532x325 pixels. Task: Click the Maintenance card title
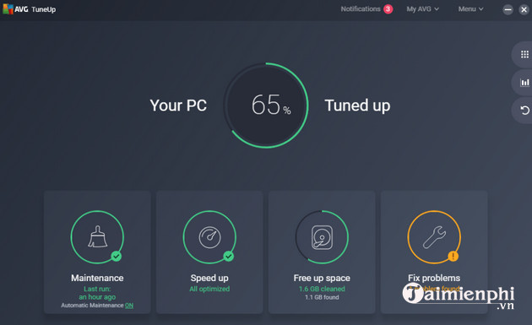pyautogui.click(x=97, y=278)
